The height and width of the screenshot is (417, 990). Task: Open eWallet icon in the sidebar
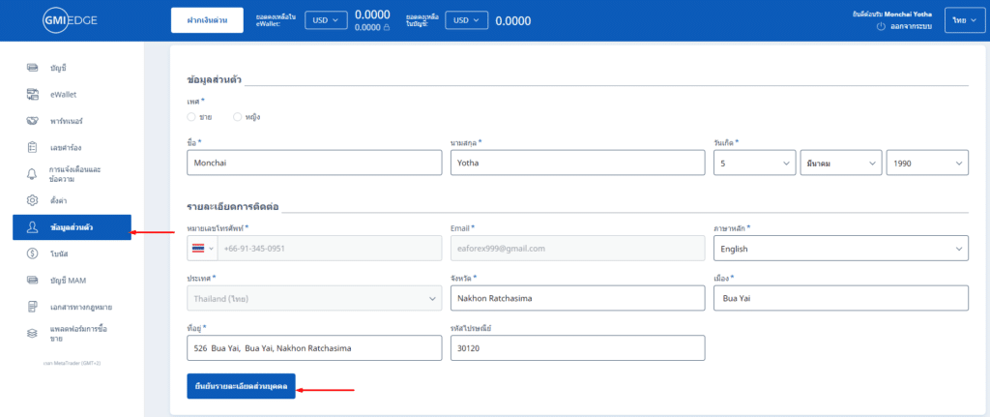[x=32, y=95]
